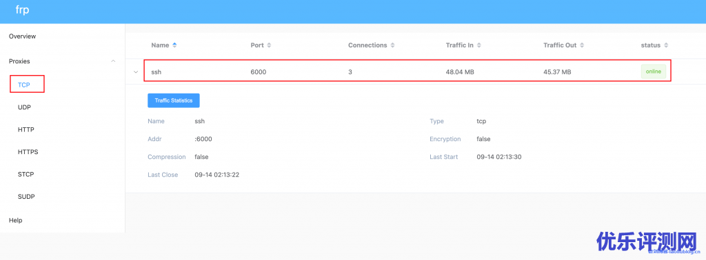Go to the HTTP proxies list
This screenshot has width=706, height=260.
tap(26, 130)
